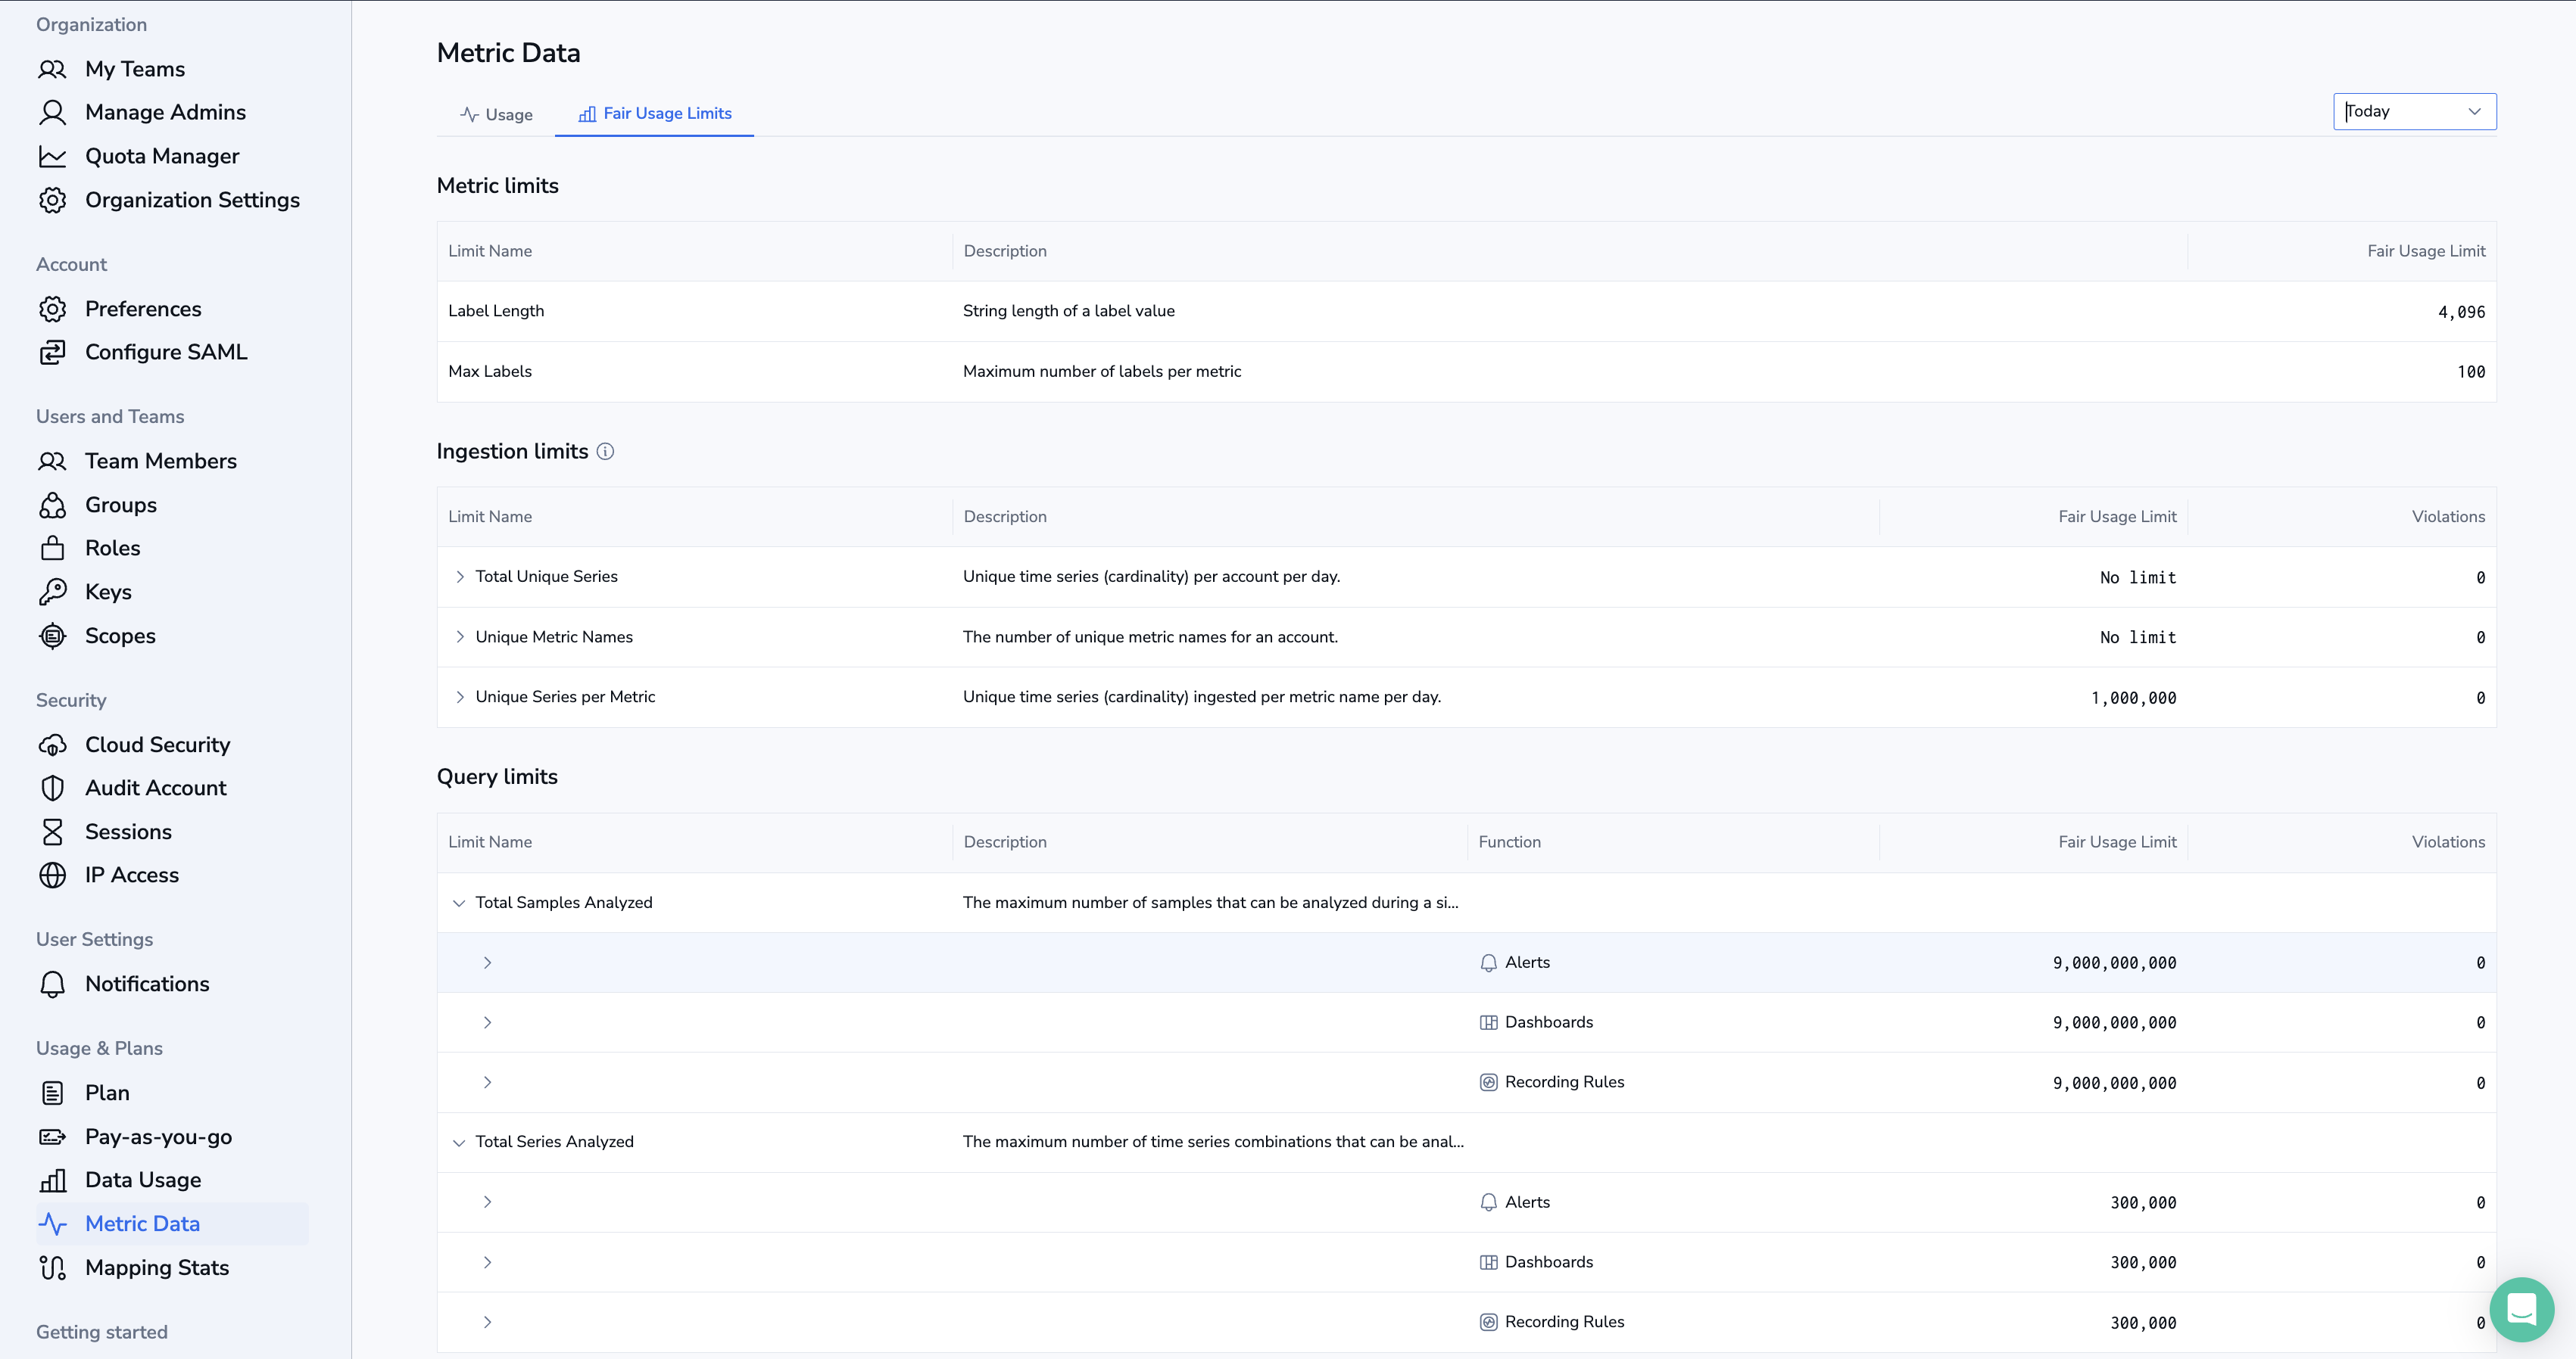Open My Teams icon in sidebar
The image size is (2576, 1359).
[x=52, y=69]
